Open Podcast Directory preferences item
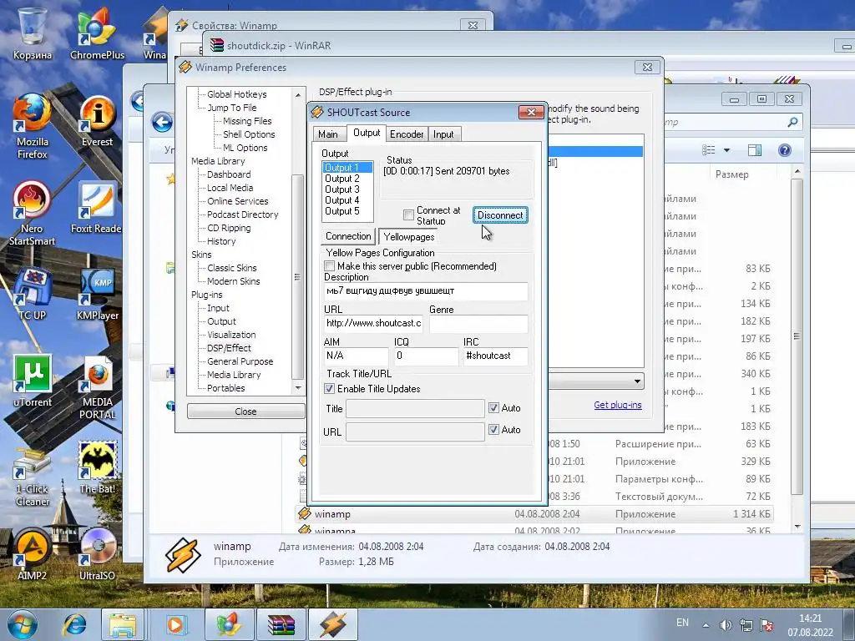The image size is (855, 641). click(243, 215)
